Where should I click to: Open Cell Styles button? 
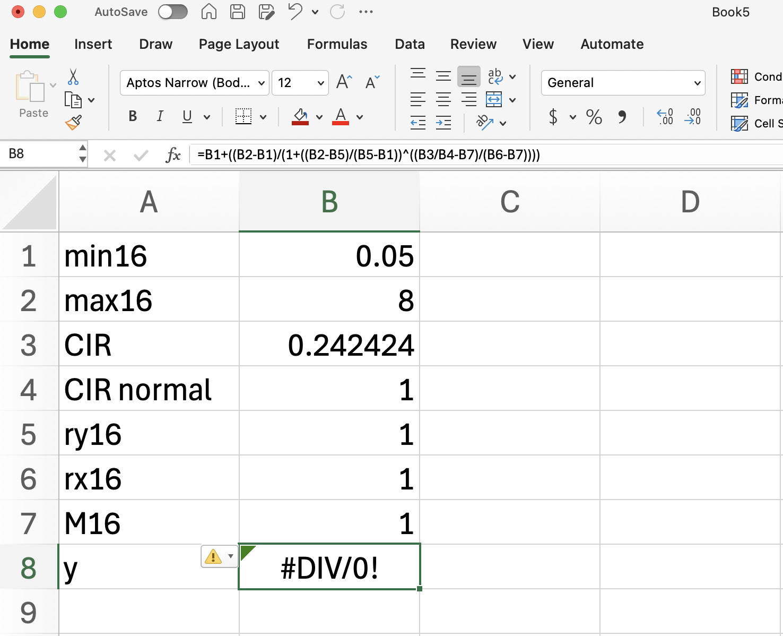[x=756, y=123]
